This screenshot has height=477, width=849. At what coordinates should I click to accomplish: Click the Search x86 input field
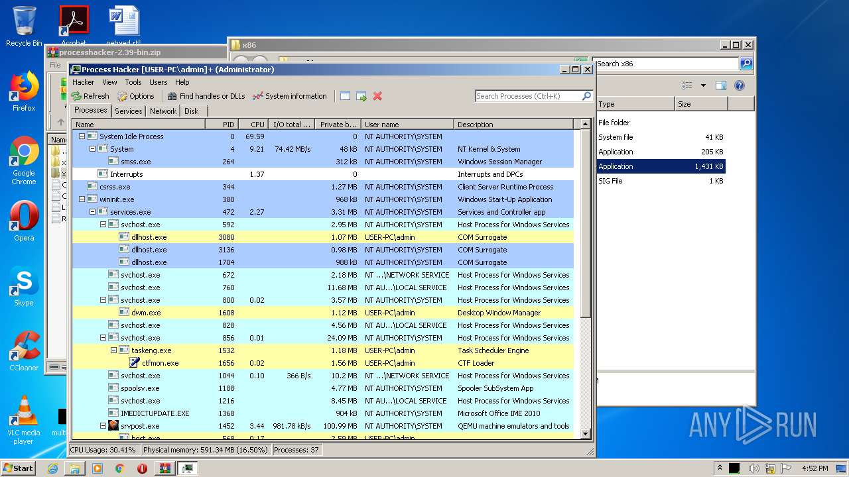667,64
